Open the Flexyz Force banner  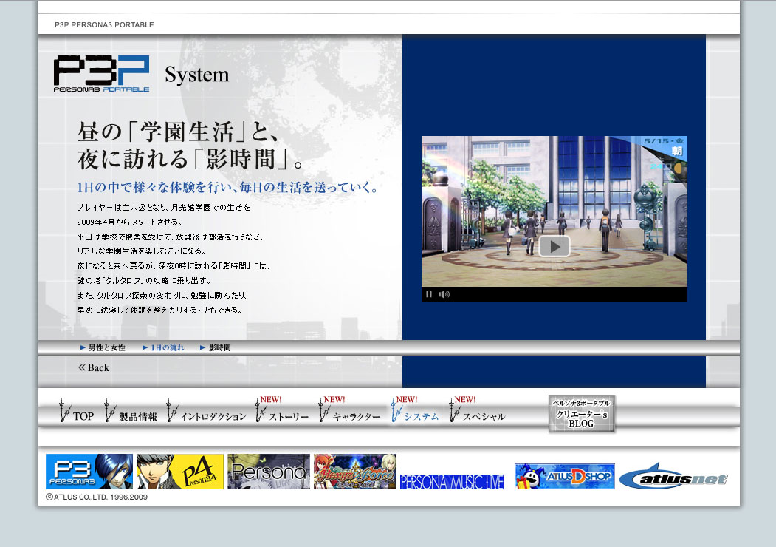(355, 472)
